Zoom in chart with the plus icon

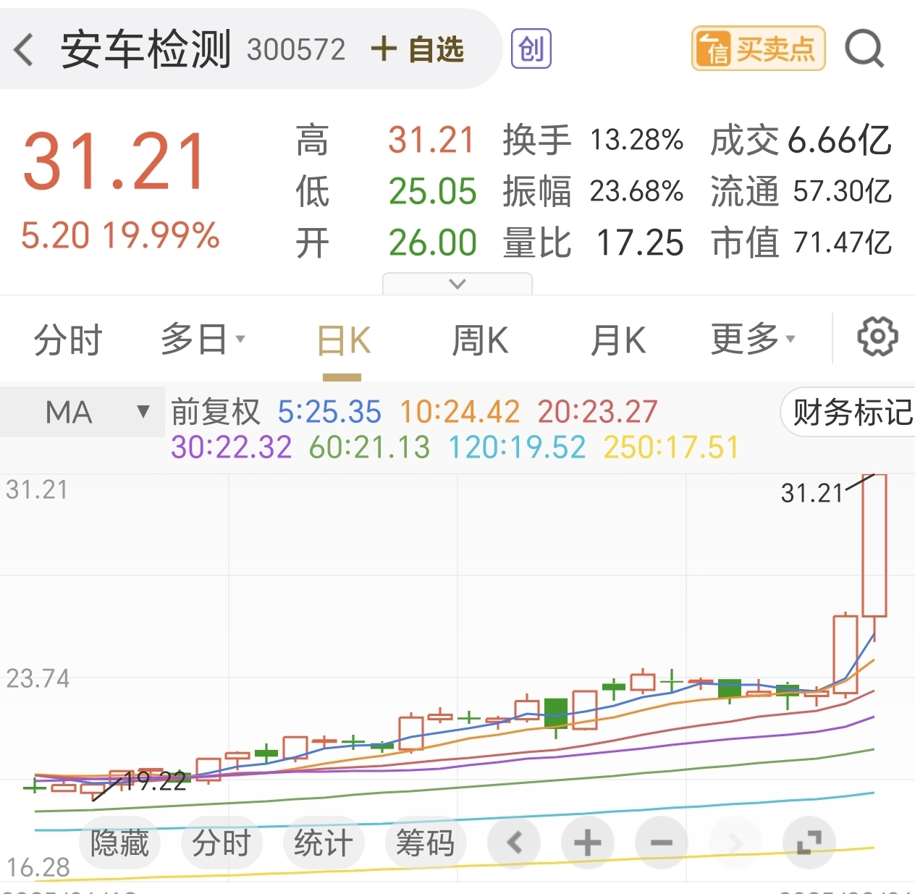tap(587, 843)
